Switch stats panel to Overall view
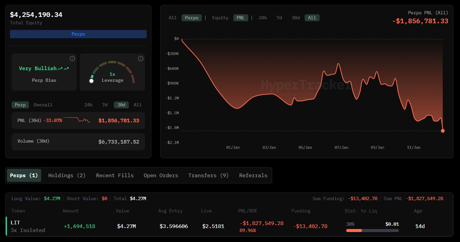 pyautogui.click(x=43, y=105)
